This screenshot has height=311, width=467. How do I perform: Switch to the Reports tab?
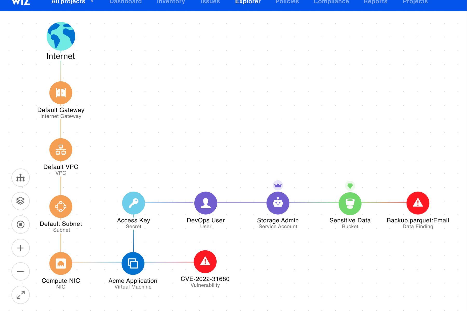tap(375, 2)
